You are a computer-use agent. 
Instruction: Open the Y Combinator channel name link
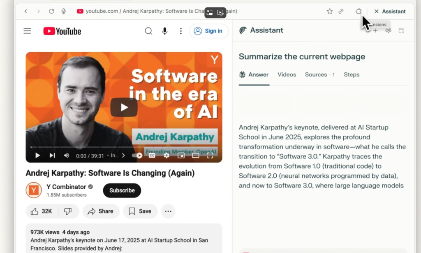[66, 187]
